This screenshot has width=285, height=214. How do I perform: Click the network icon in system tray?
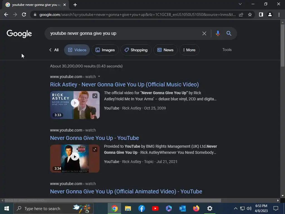click(x=242, y=208)
